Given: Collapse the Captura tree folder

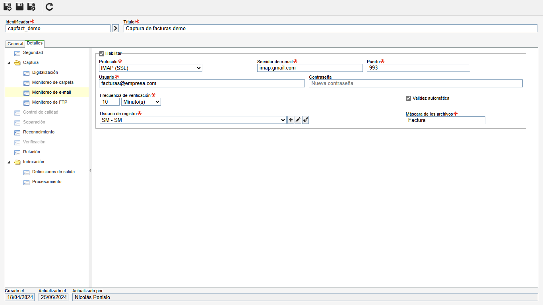Looking at the screenshot, I should (9, 63).
